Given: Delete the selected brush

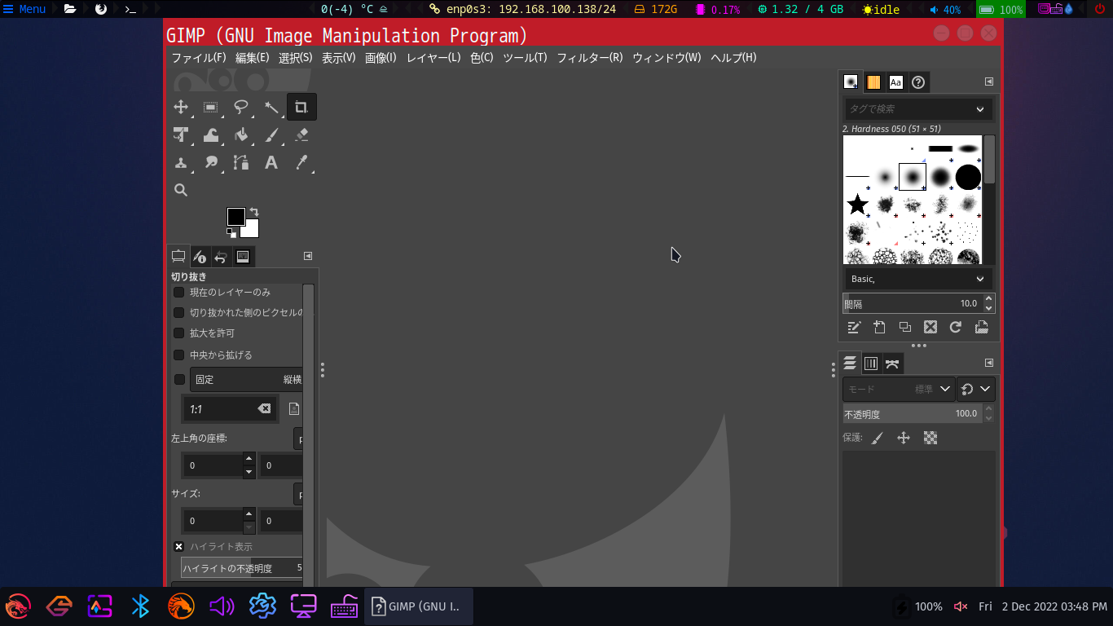Looking at the screenshot, I should (930, 327).
